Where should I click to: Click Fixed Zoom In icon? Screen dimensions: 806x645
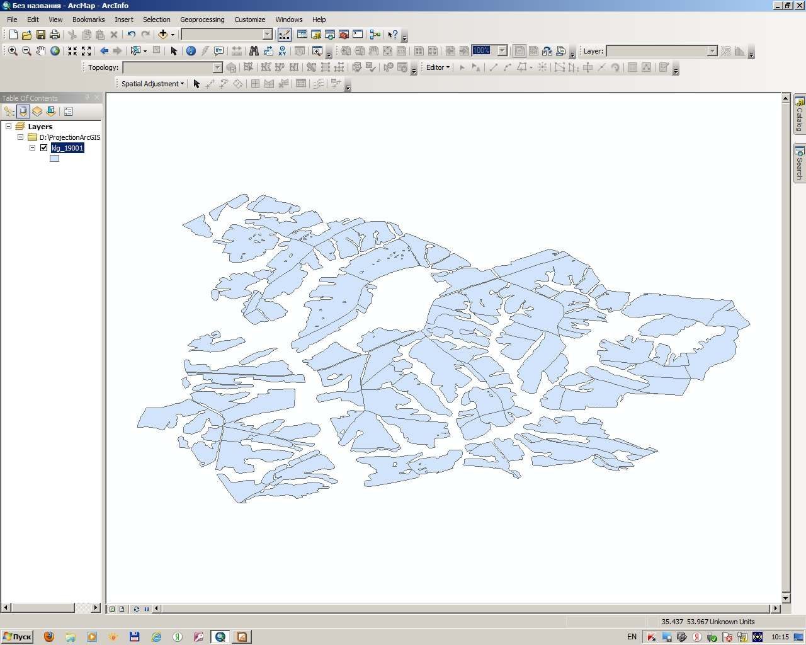coord(72,51)
